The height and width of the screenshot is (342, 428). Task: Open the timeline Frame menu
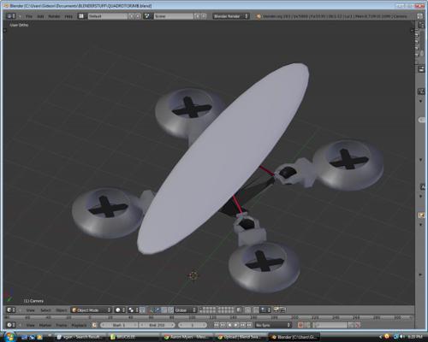click(61, 325)
